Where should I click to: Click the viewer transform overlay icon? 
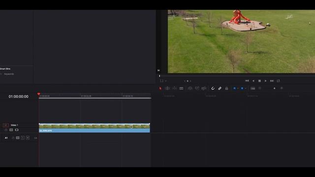[161, 81]
